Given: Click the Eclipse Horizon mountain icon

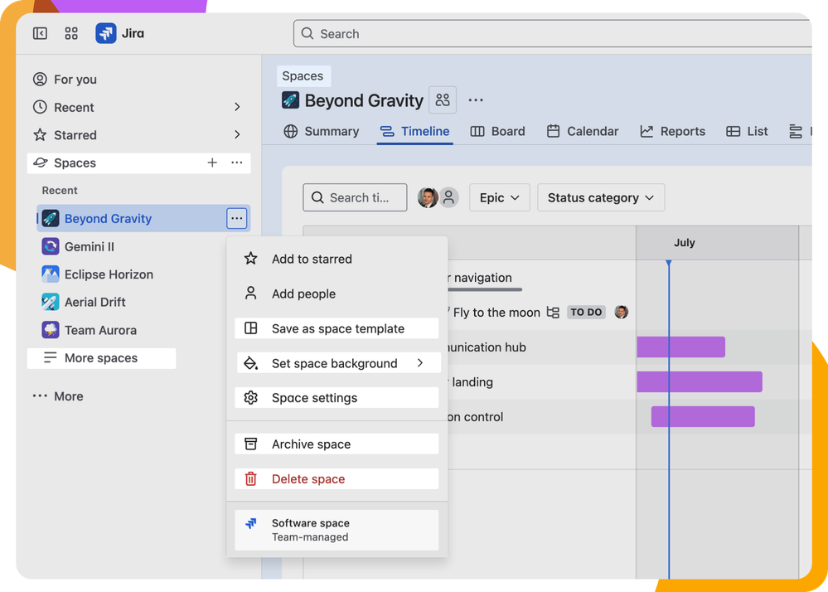Looking at the screenshot, I should (x=51, y=274).
